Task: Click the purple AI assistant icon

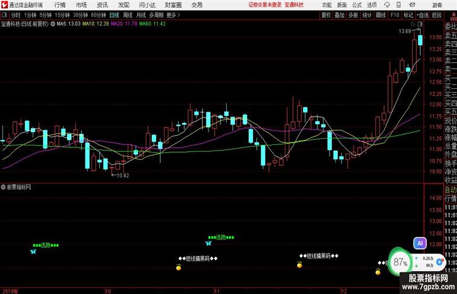Action: (420, 243)
